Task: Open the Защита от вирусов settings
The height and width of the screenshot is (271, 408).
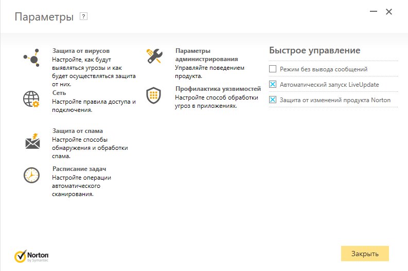Action: [x=81, y=51]
